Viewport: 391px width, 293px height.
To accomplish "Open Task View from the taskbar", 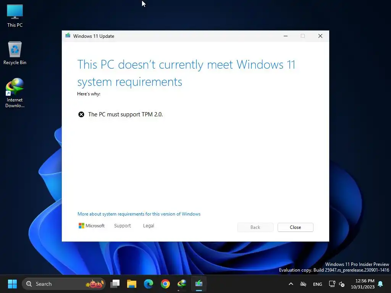I will coord(115,284).
